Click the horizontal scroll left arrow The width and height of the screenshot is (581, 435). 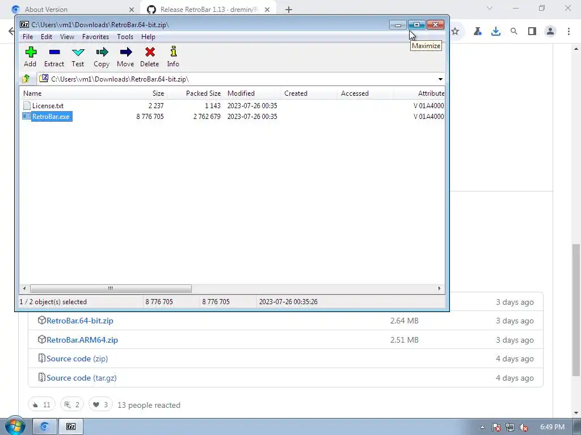(24, 288)
